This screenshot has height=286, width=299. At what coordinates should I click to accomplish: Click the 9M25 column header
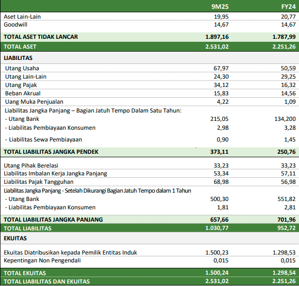coord(220,6)
